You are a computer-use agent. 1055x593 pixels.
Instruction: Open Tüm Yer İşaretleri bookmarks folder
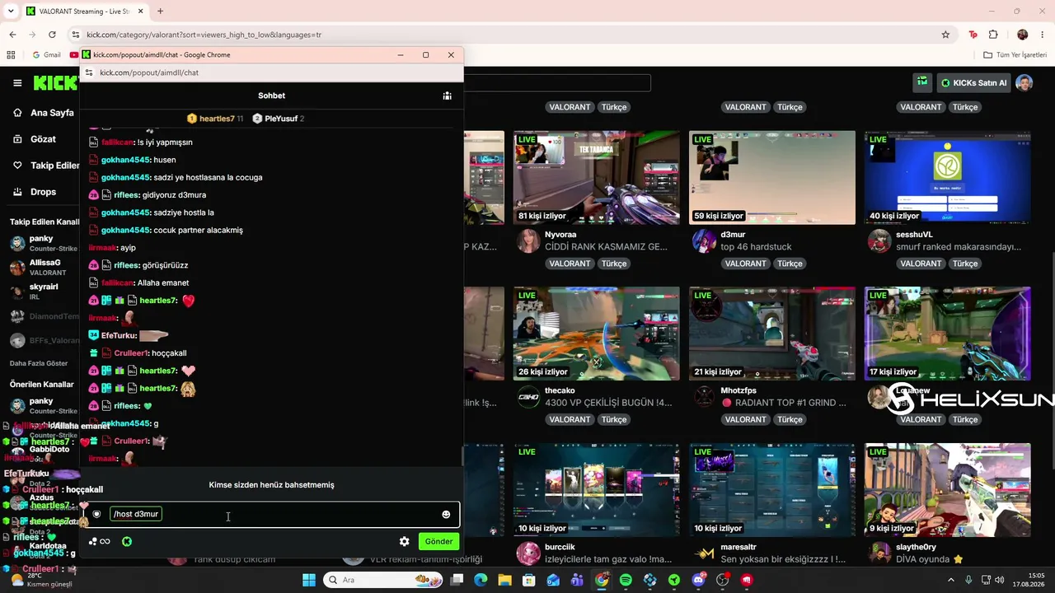[x=1015, y=54]
